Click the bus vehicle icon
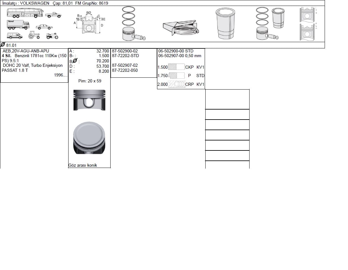 25,13
